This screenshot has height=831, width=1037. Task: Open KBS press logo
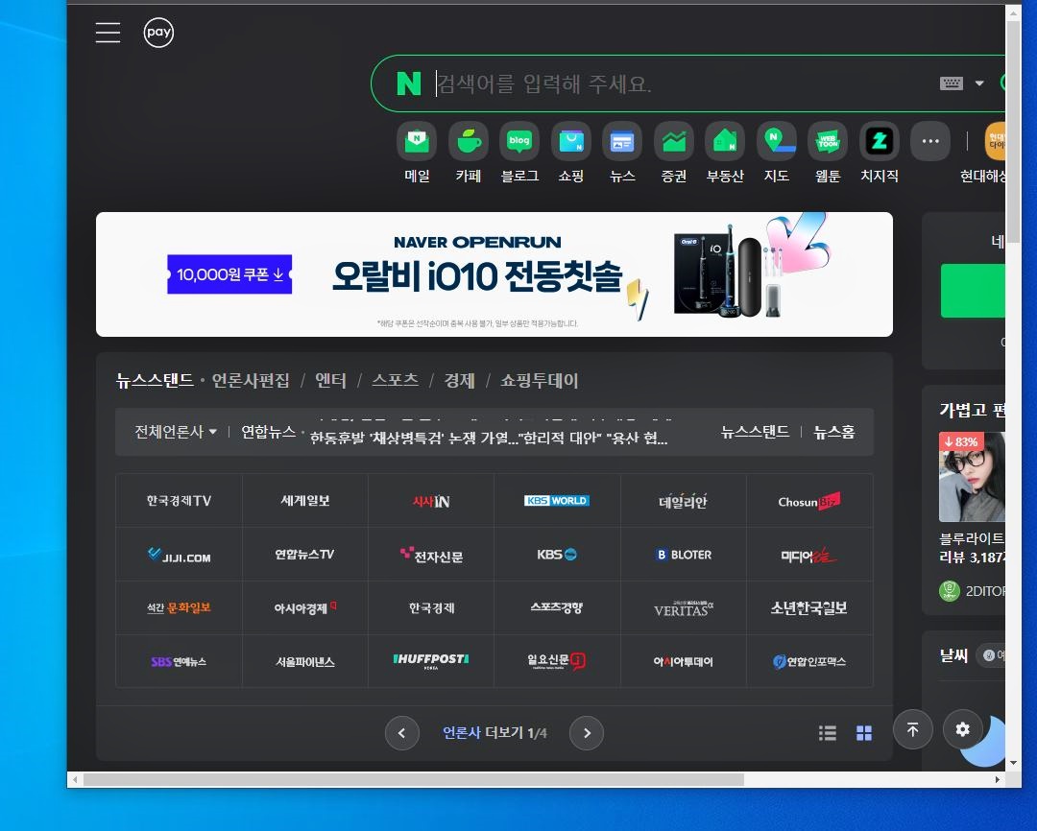tap(557, 555)
